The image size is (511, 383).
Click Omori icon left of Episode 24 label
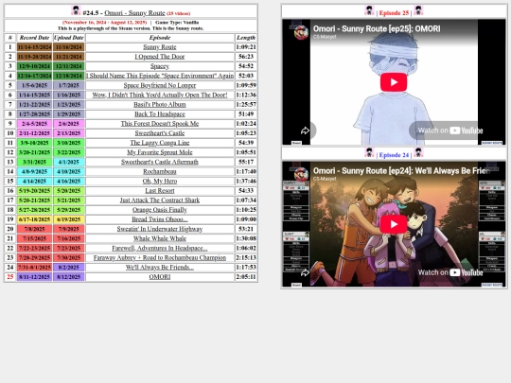tap(369, 152)
